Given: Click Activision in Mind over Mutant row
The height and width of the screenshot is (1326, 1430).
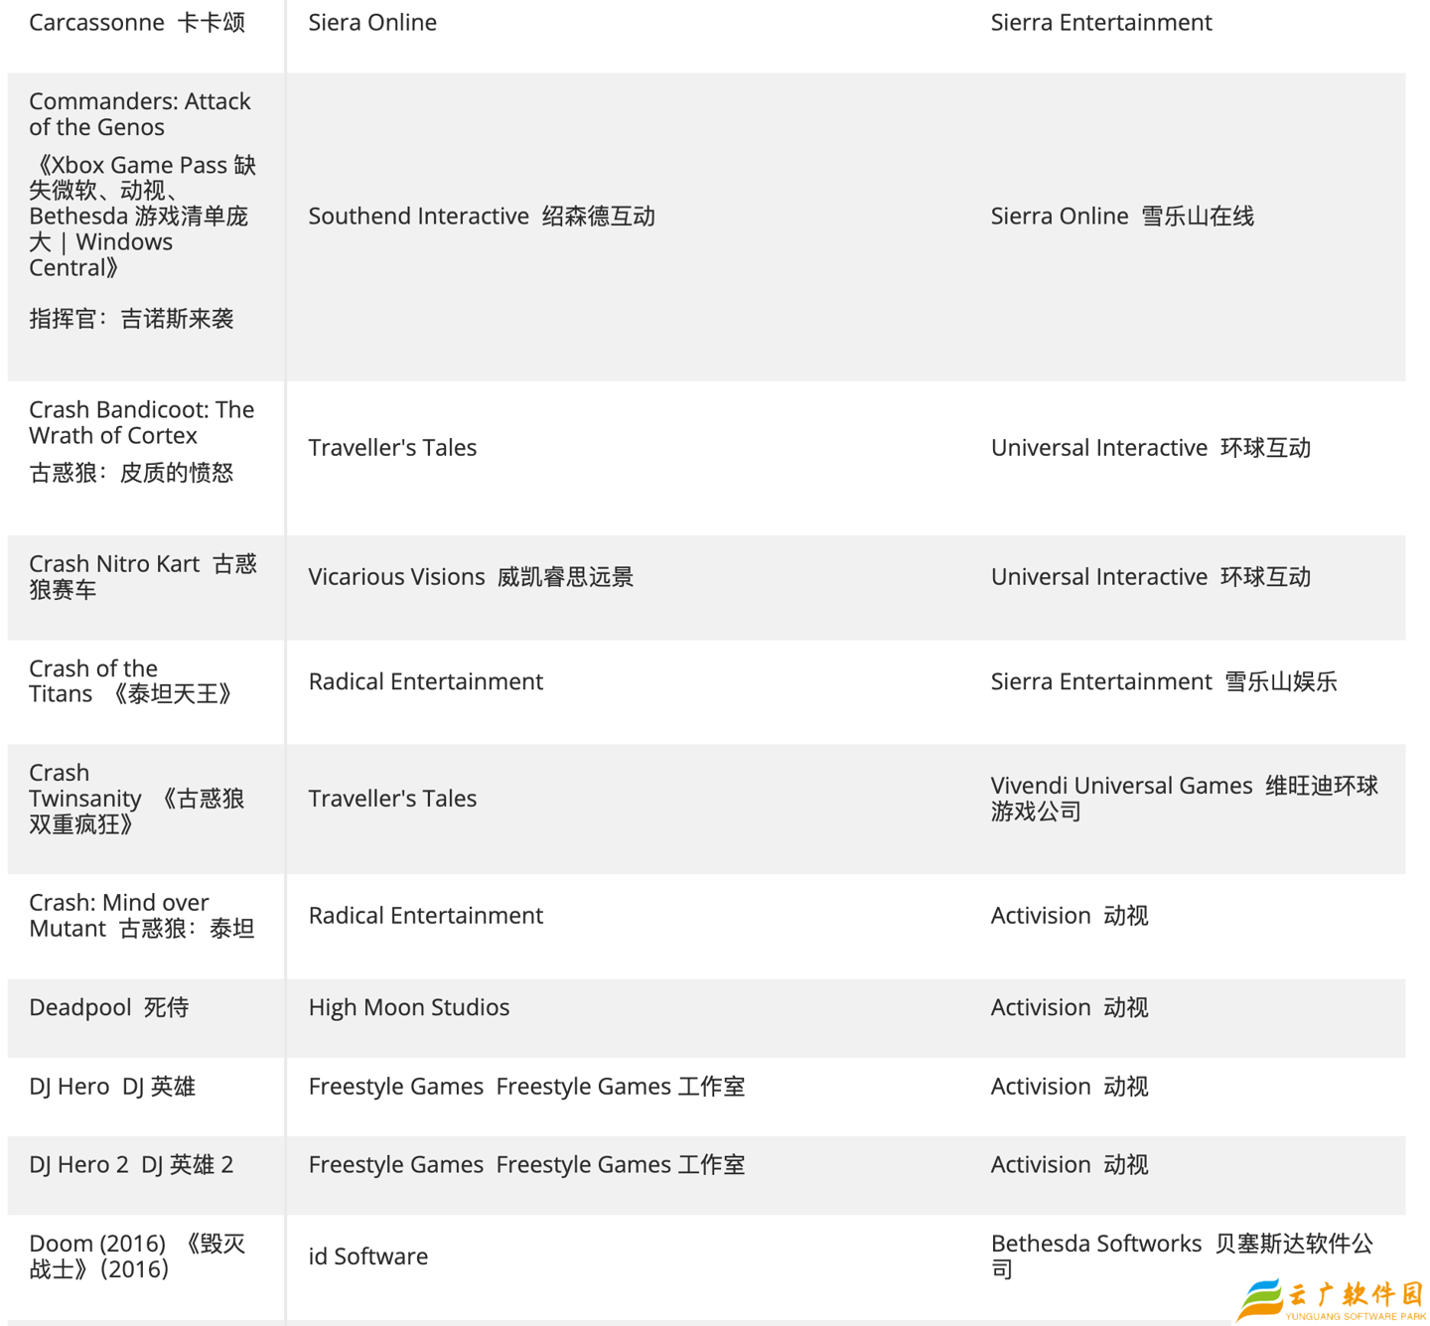Looking at the screenshot, I should (x=1070, y=916).
